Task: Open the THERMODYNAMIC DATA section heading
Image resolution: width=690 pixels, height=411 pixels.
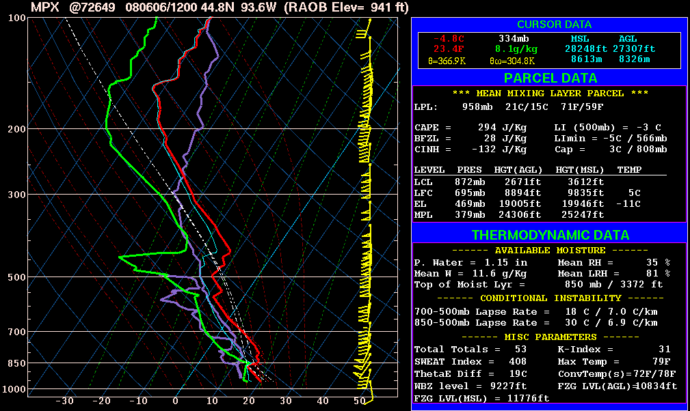Action: (x=550, y=236)
